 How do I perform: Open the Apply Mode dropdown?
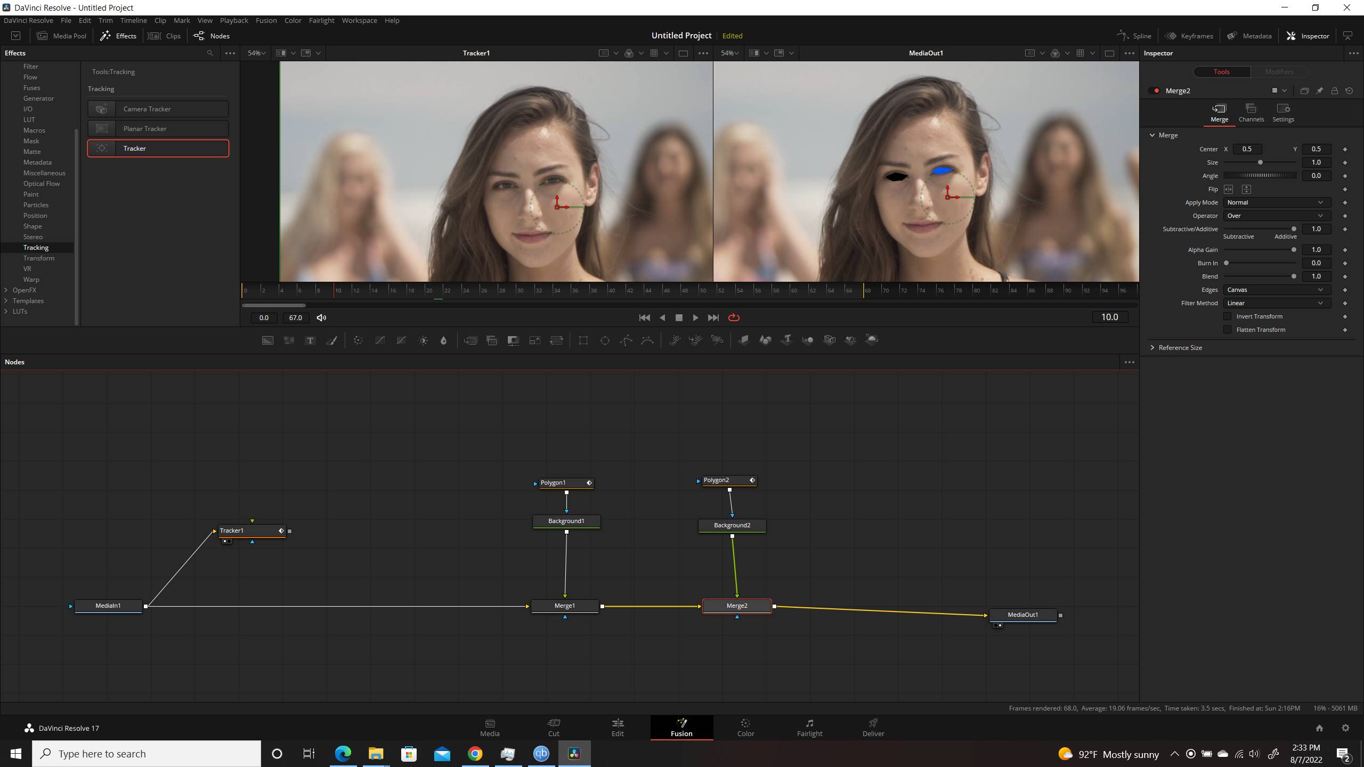[x=1277, y=202]
